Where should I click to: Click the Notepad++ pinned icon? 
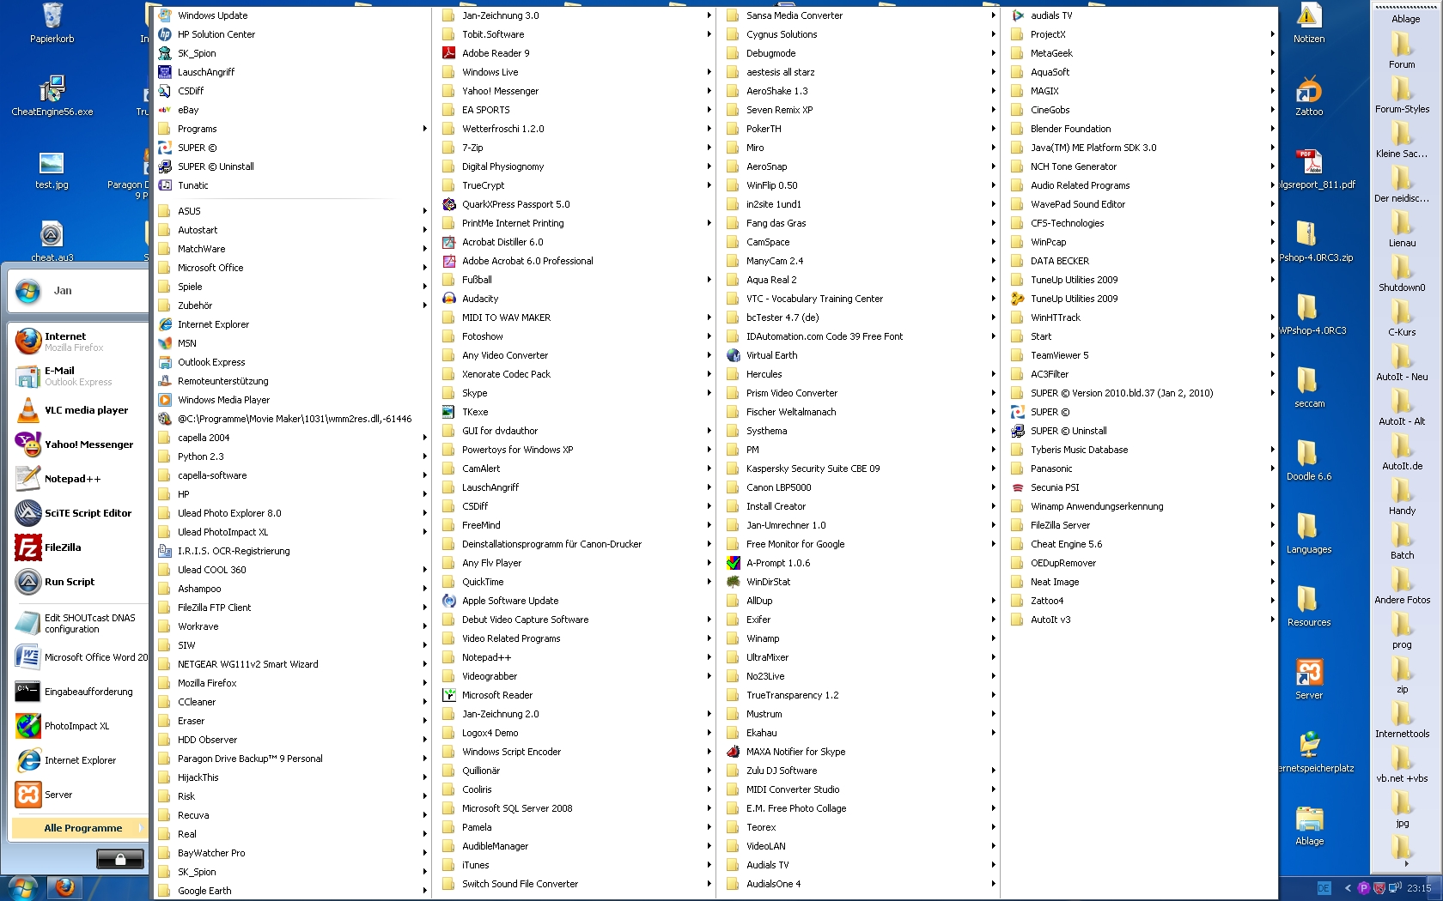point(28,479)
